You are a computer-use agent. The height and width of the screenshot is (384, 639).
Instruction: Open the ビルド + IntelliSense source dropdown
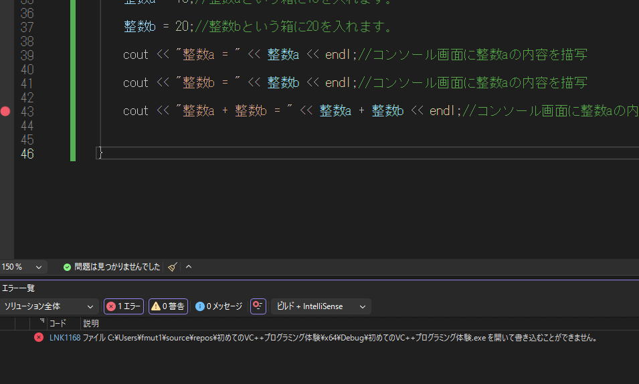pyautogui.click(x=321, y=306)
